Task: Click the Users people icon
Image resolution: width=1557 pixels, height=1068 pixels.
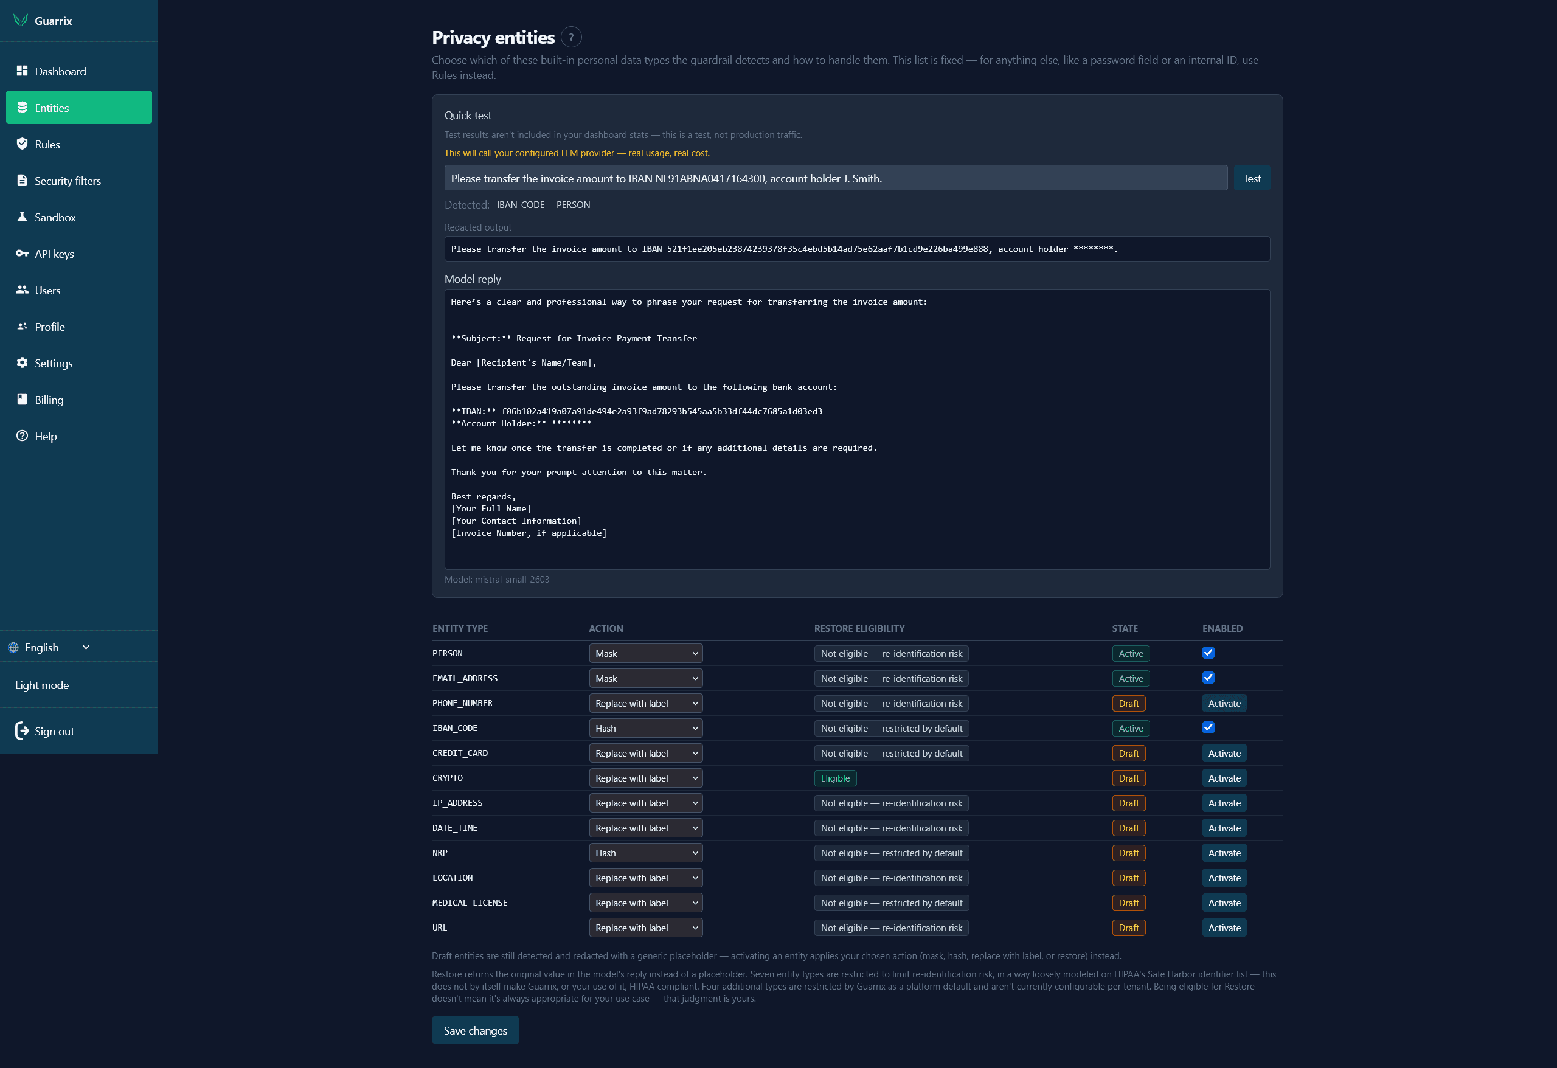Action: (x=22, y=290)
